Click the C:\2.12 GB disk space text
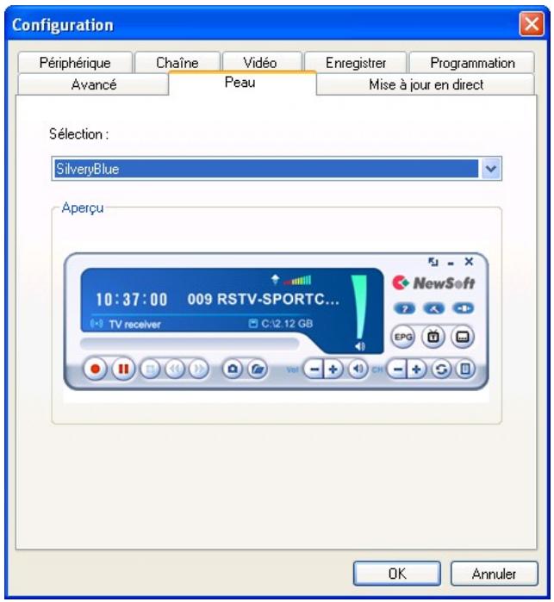554x602 pixels. pyautogui.click(x=287, y=323)
